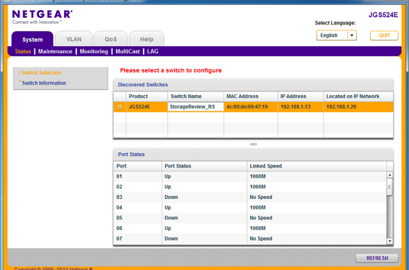Select port 02 row
Screen dimensions: 409x270
(250, 187)
